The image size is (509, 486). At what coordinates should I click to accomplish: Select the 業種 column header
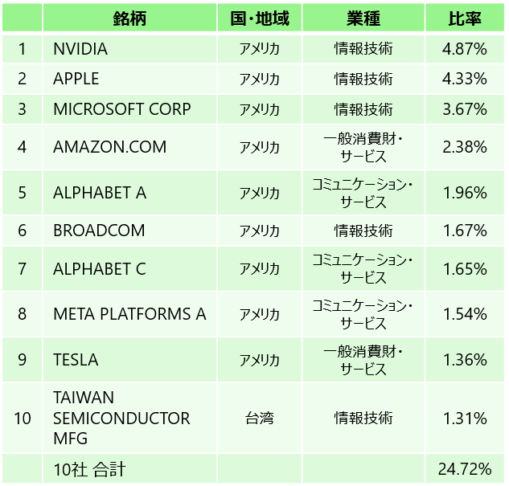[x=363, y=18]
